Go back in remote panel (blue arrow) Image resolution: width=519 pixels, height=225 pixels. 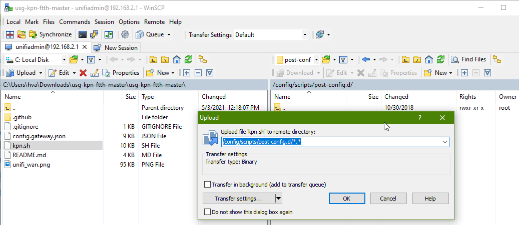[366, 59]
